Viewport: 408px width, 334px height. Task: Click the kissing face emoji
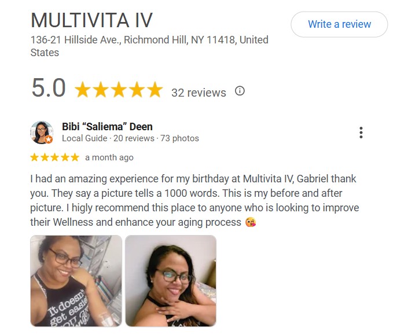pos(251,222)
